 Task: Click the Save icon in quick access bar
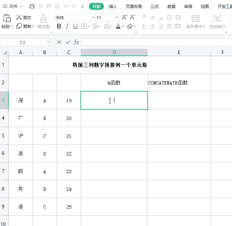click(32, 6)
